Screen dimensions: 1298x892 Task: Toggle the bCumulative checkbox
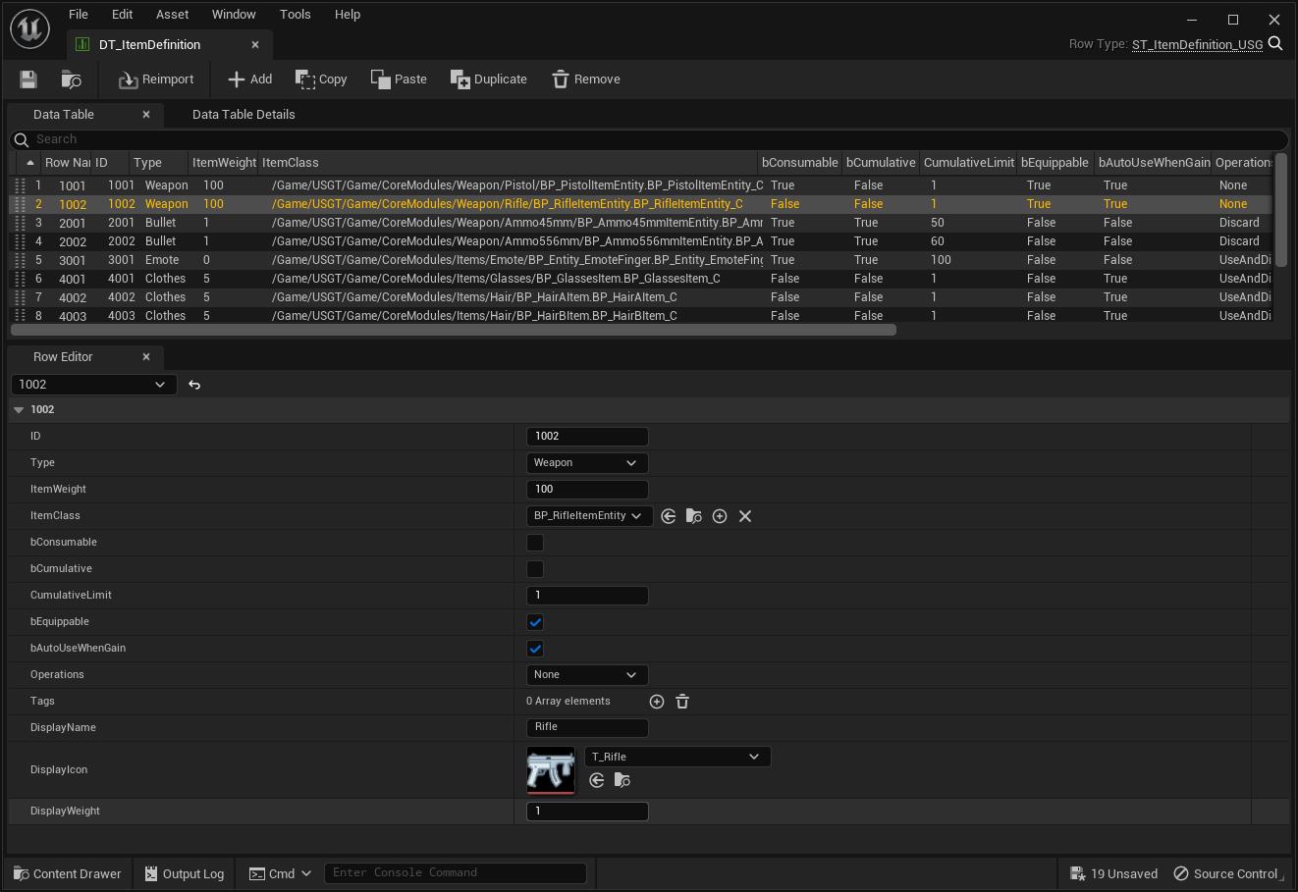(535, 569)
